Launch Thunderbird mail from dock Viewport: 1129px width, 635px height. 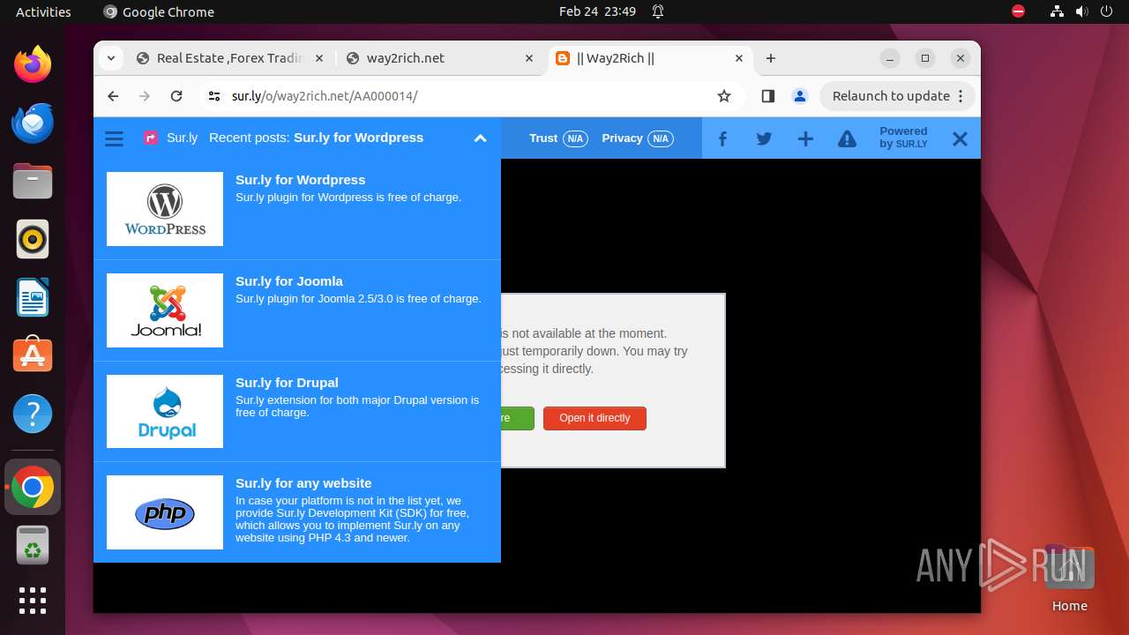coord(33,123)
